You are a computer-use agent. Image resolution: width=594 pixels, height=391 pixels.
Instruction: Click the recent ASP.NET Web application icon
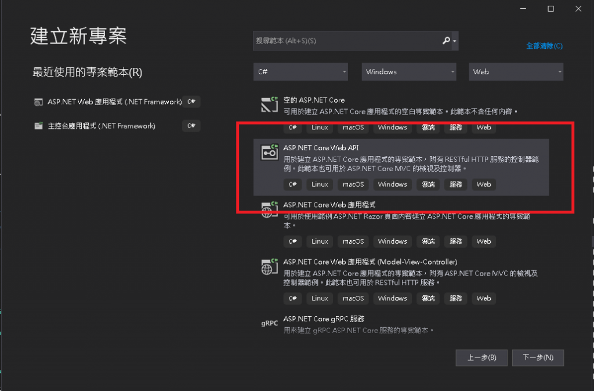pyautogui.click(x=38, y=102)
